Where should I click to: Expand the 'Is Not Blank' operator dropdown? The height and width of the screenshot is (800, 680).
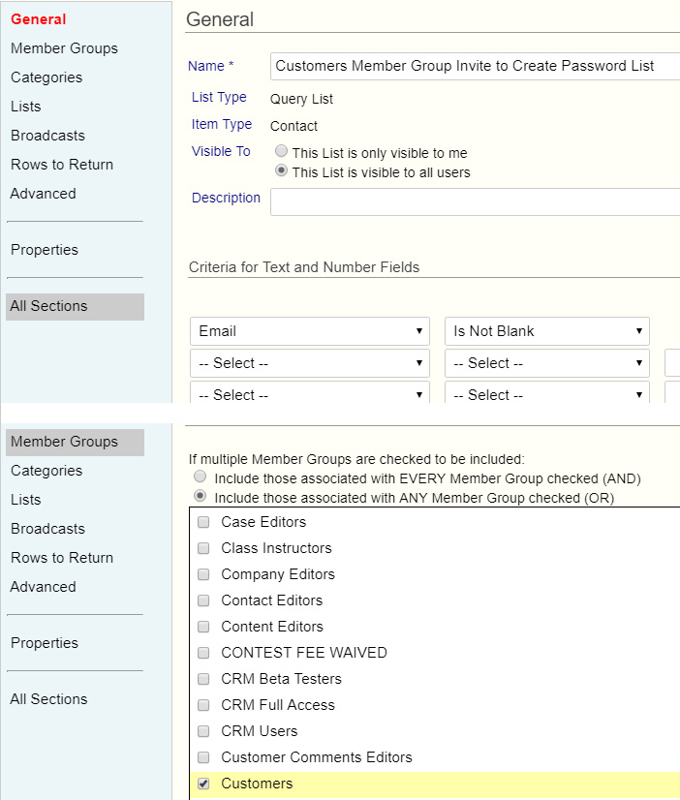point(546,331)
